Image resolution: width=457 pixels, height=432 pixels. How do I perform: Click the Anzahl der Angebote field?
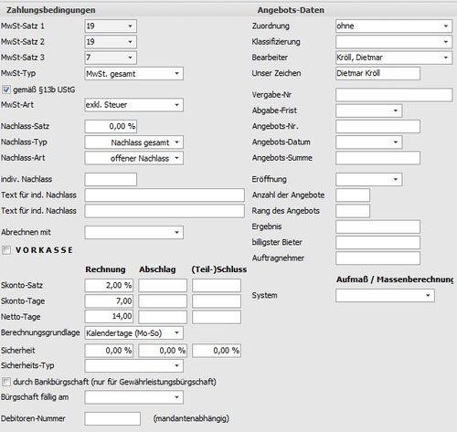353,195
